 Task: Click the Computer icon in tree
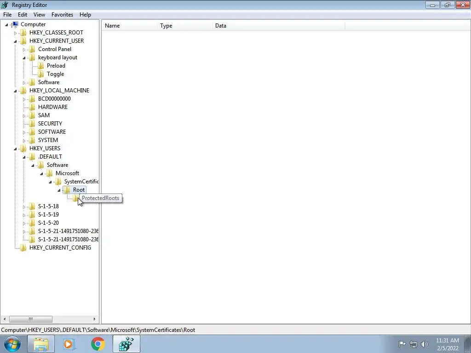[15, 24]
